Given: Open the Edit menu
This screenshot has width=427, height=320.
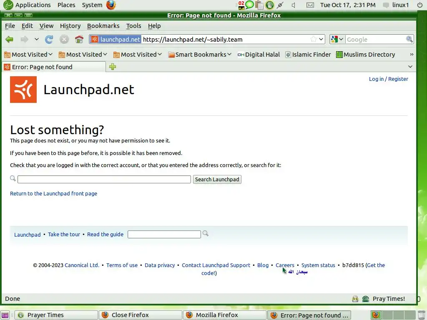Looking at the screenshot, I should (27, 26).
